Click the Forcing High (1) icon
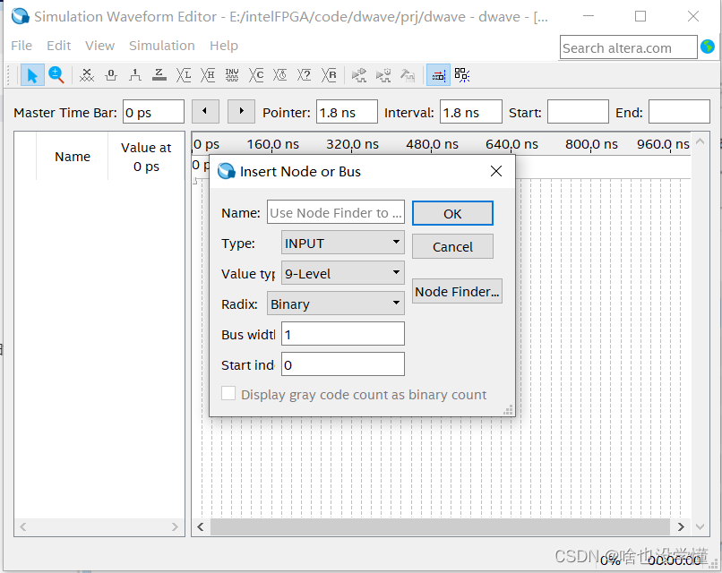Viewport: 722px width, 573px height. 135,75
